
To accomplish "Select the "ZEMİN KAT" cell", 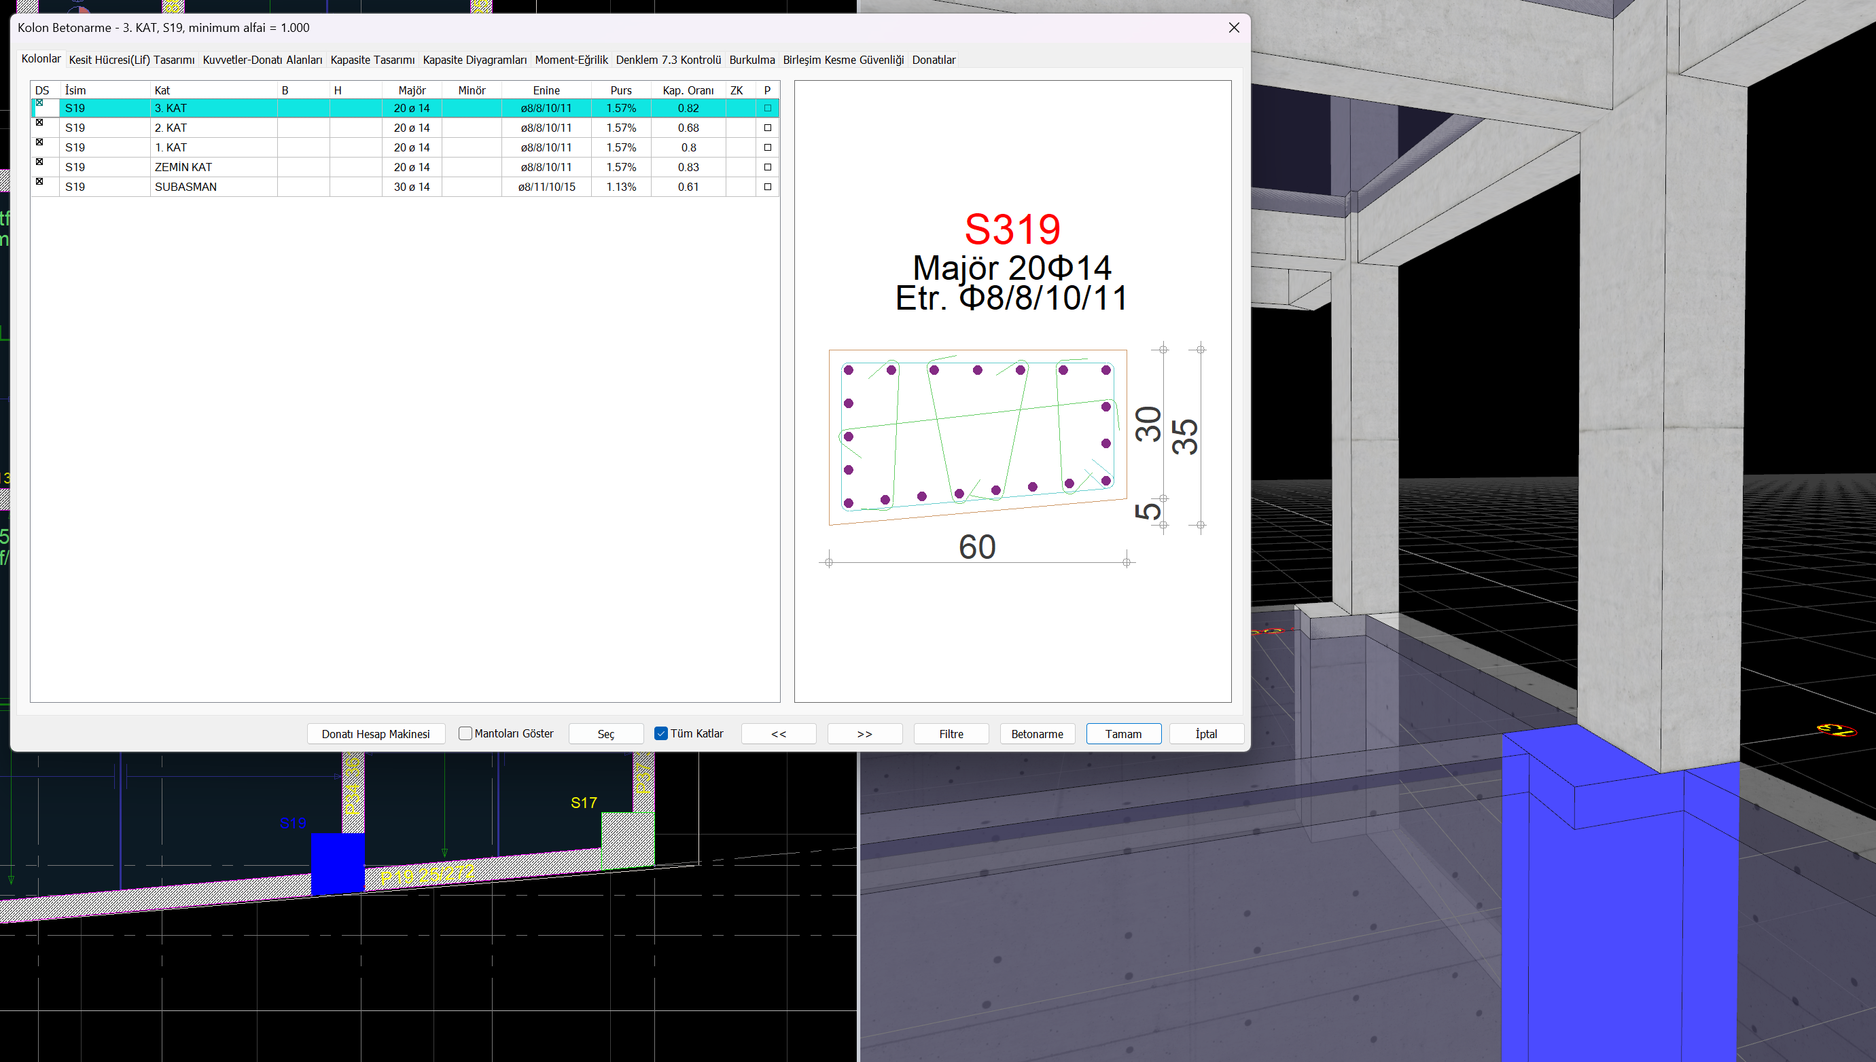I will click(x=214, y=167).
